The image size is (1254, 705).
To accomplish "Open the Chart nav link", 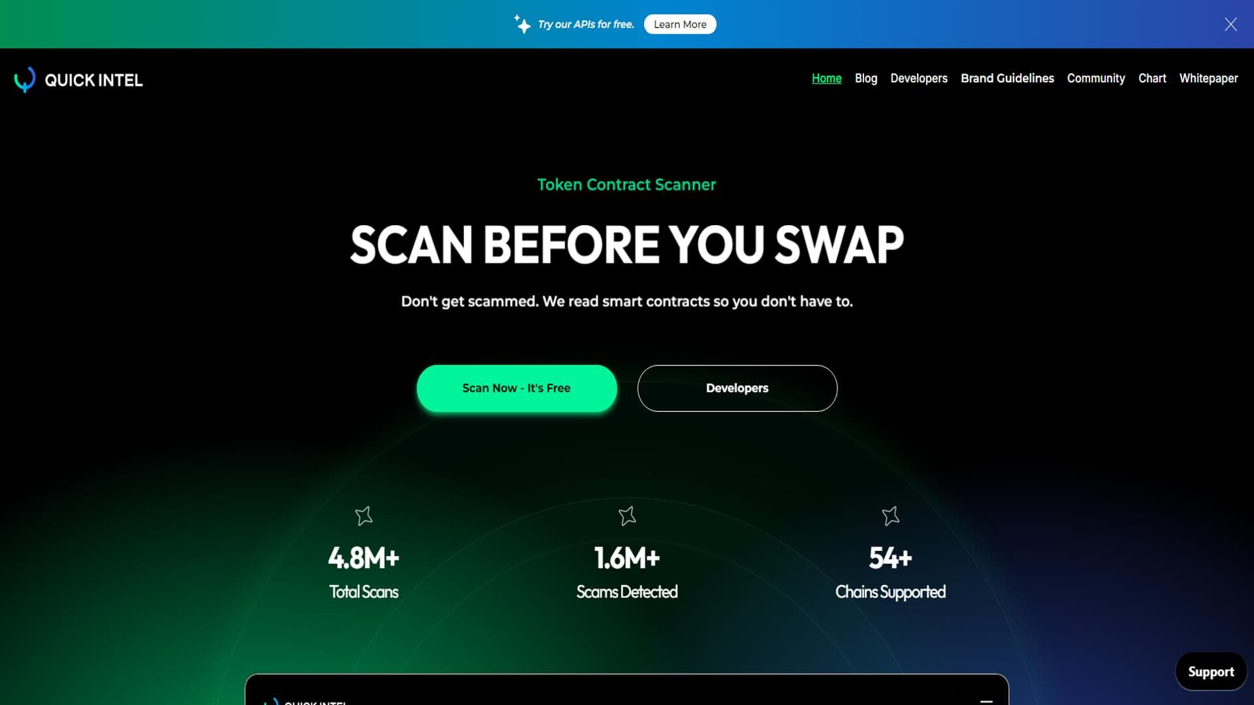I will click(1152, 78).
